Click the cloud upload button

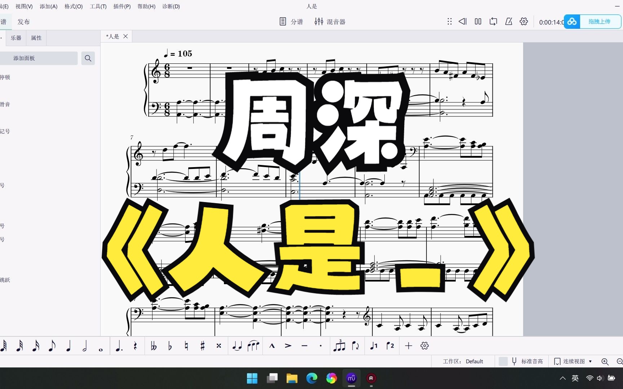pos(592,22)
